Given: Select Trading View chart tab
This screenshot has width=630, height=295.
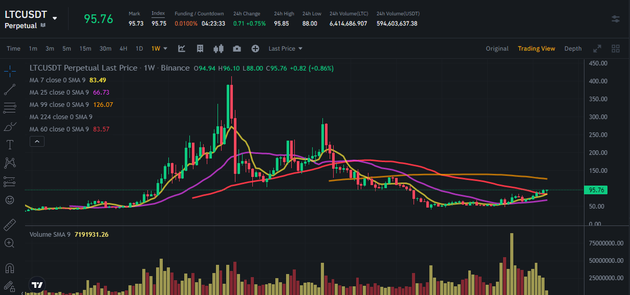Looking at the screenshot, I should pos(536,49).
